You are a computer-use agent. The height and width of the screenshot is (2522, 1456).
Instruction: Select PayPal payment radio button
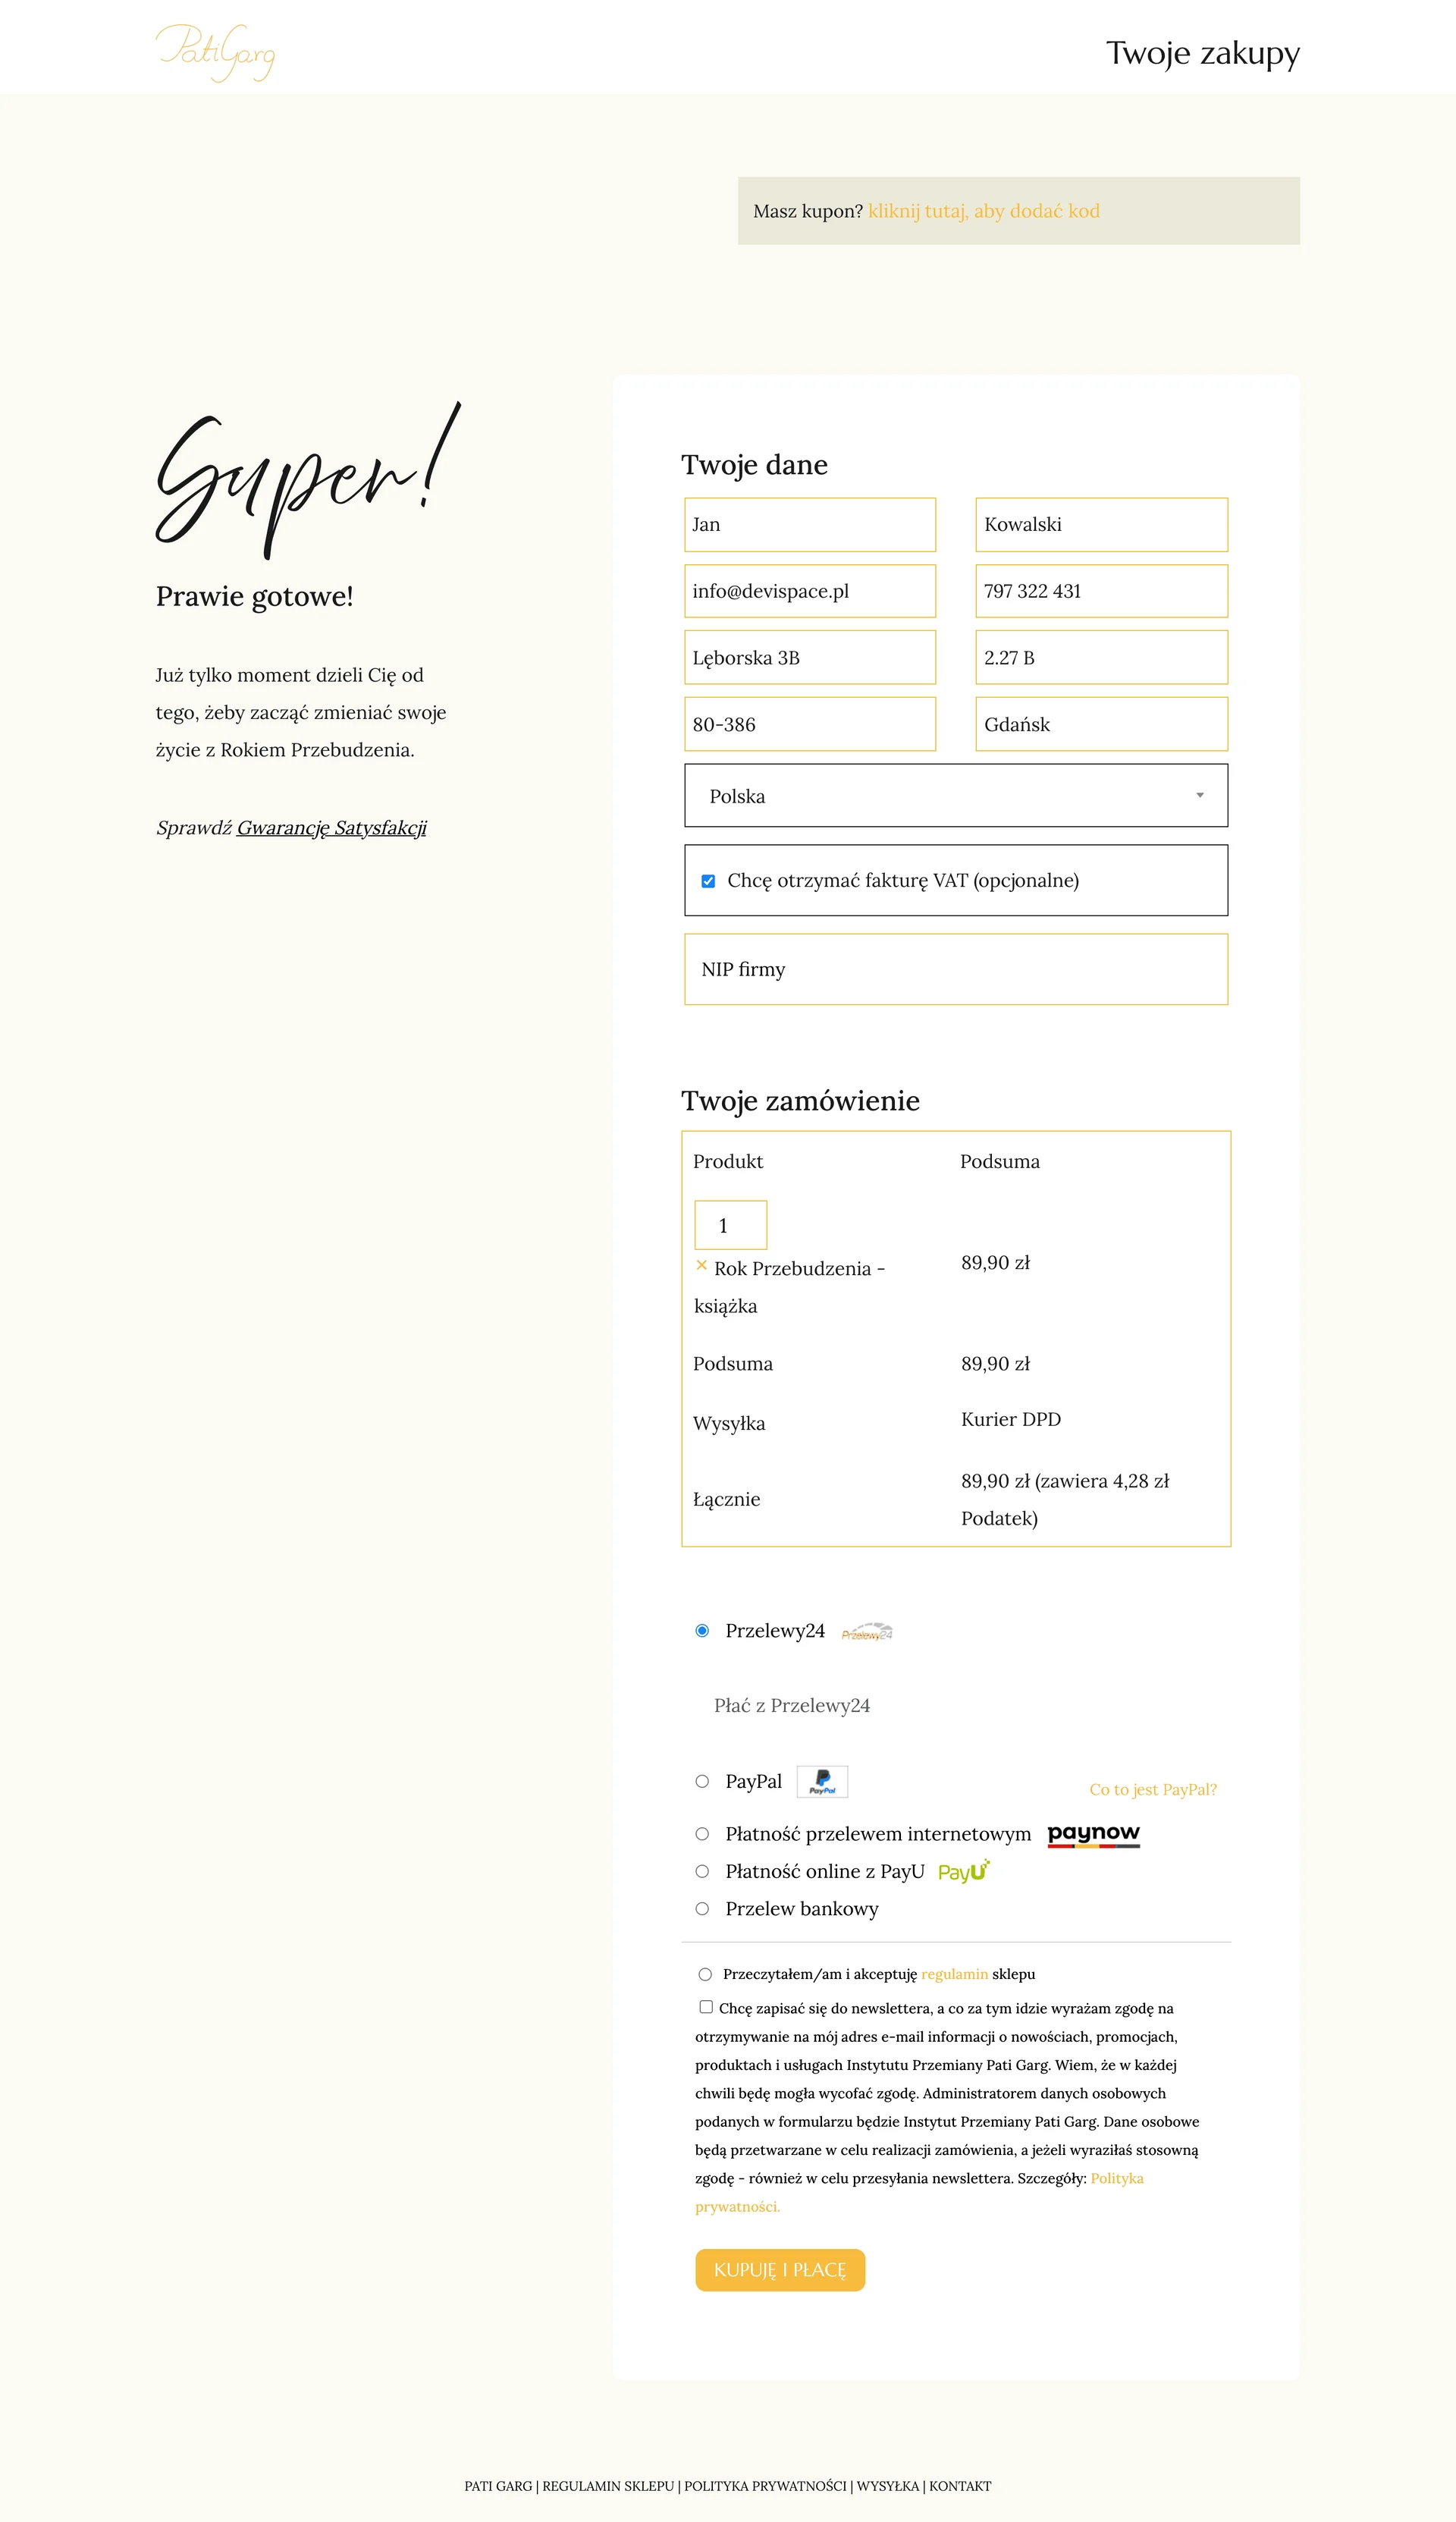coord(702,1781)
